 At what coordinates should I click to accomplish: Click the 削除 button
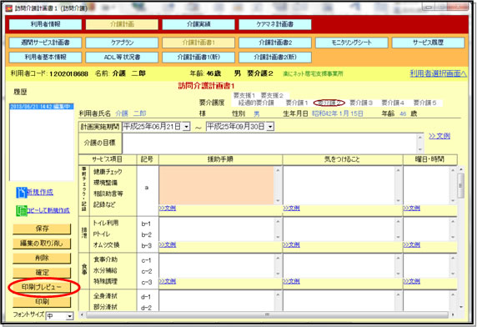[42, 258]
